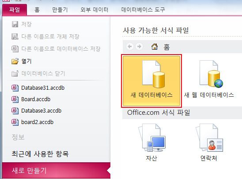The image size is (242, 179).
Task: Click the Office.com 서식 파일 header
Action: click(x=159, y=113)
